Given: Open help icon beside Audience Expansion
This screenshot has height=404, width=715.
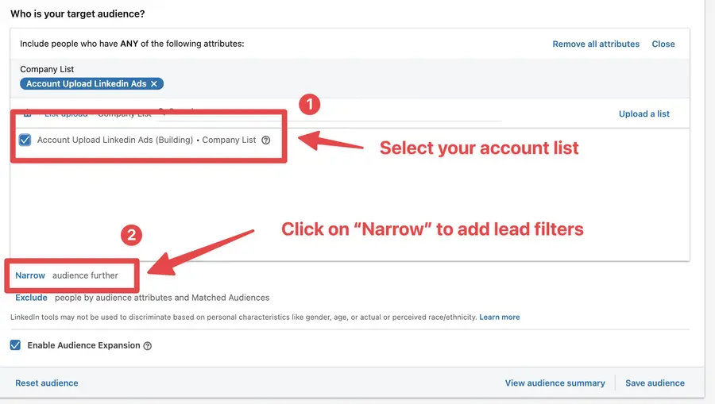Looking at the screenshot, I should pos(147,346).
